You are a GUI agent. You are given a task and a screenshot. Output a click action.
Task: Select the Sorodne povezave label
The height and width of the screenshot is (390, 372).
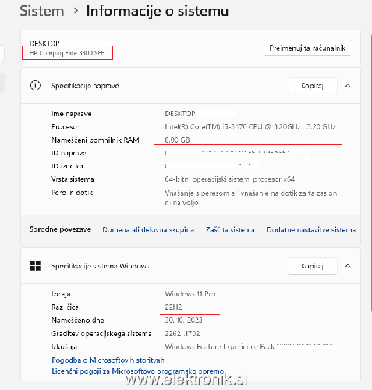click(x=60, y=229)
